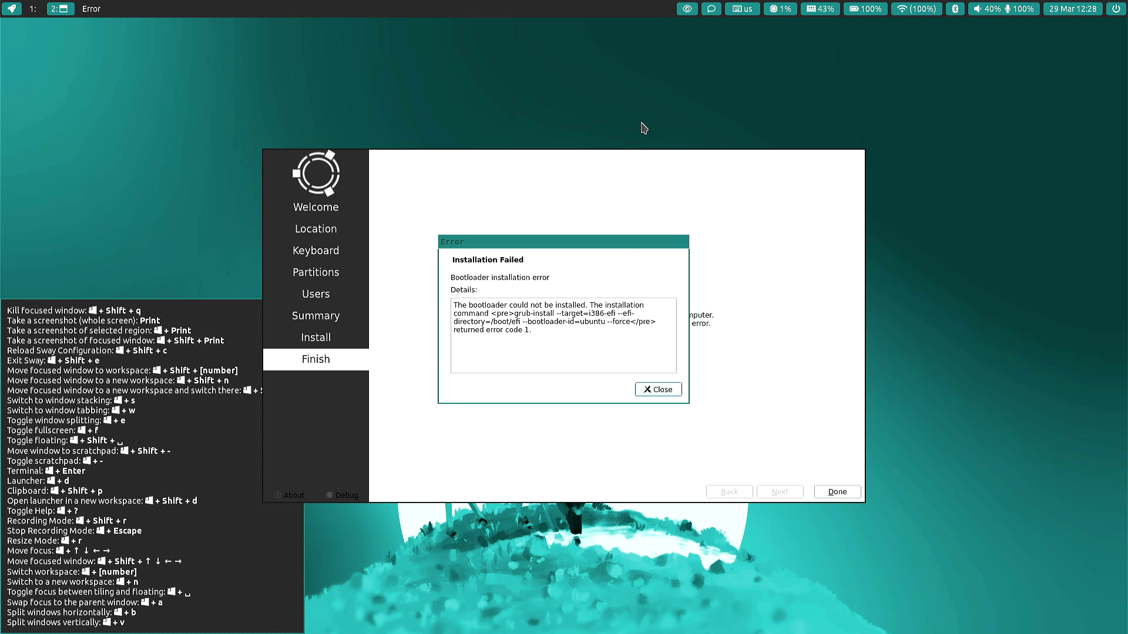The width and height of the screenshot is (1128, 634).
Task: Click the memory usage 43% indicator
Action: [820, 9]
